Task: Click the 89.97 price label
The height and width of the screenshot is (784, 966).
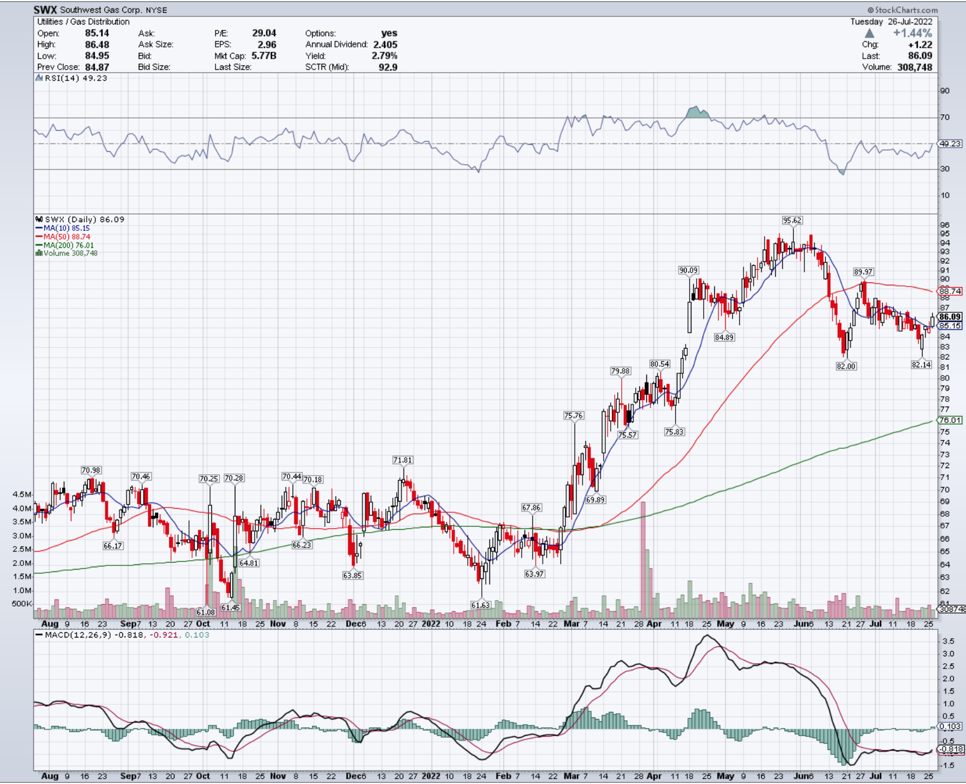Action: coord(863,272)
